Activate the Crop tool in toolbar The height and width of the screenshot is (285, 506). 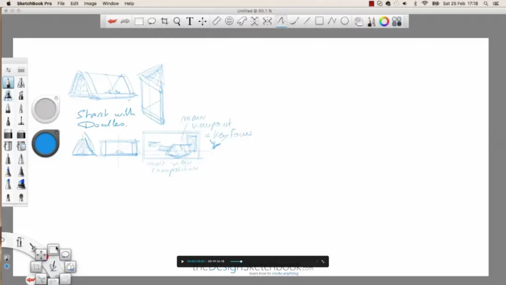click(x=165, y=21)
